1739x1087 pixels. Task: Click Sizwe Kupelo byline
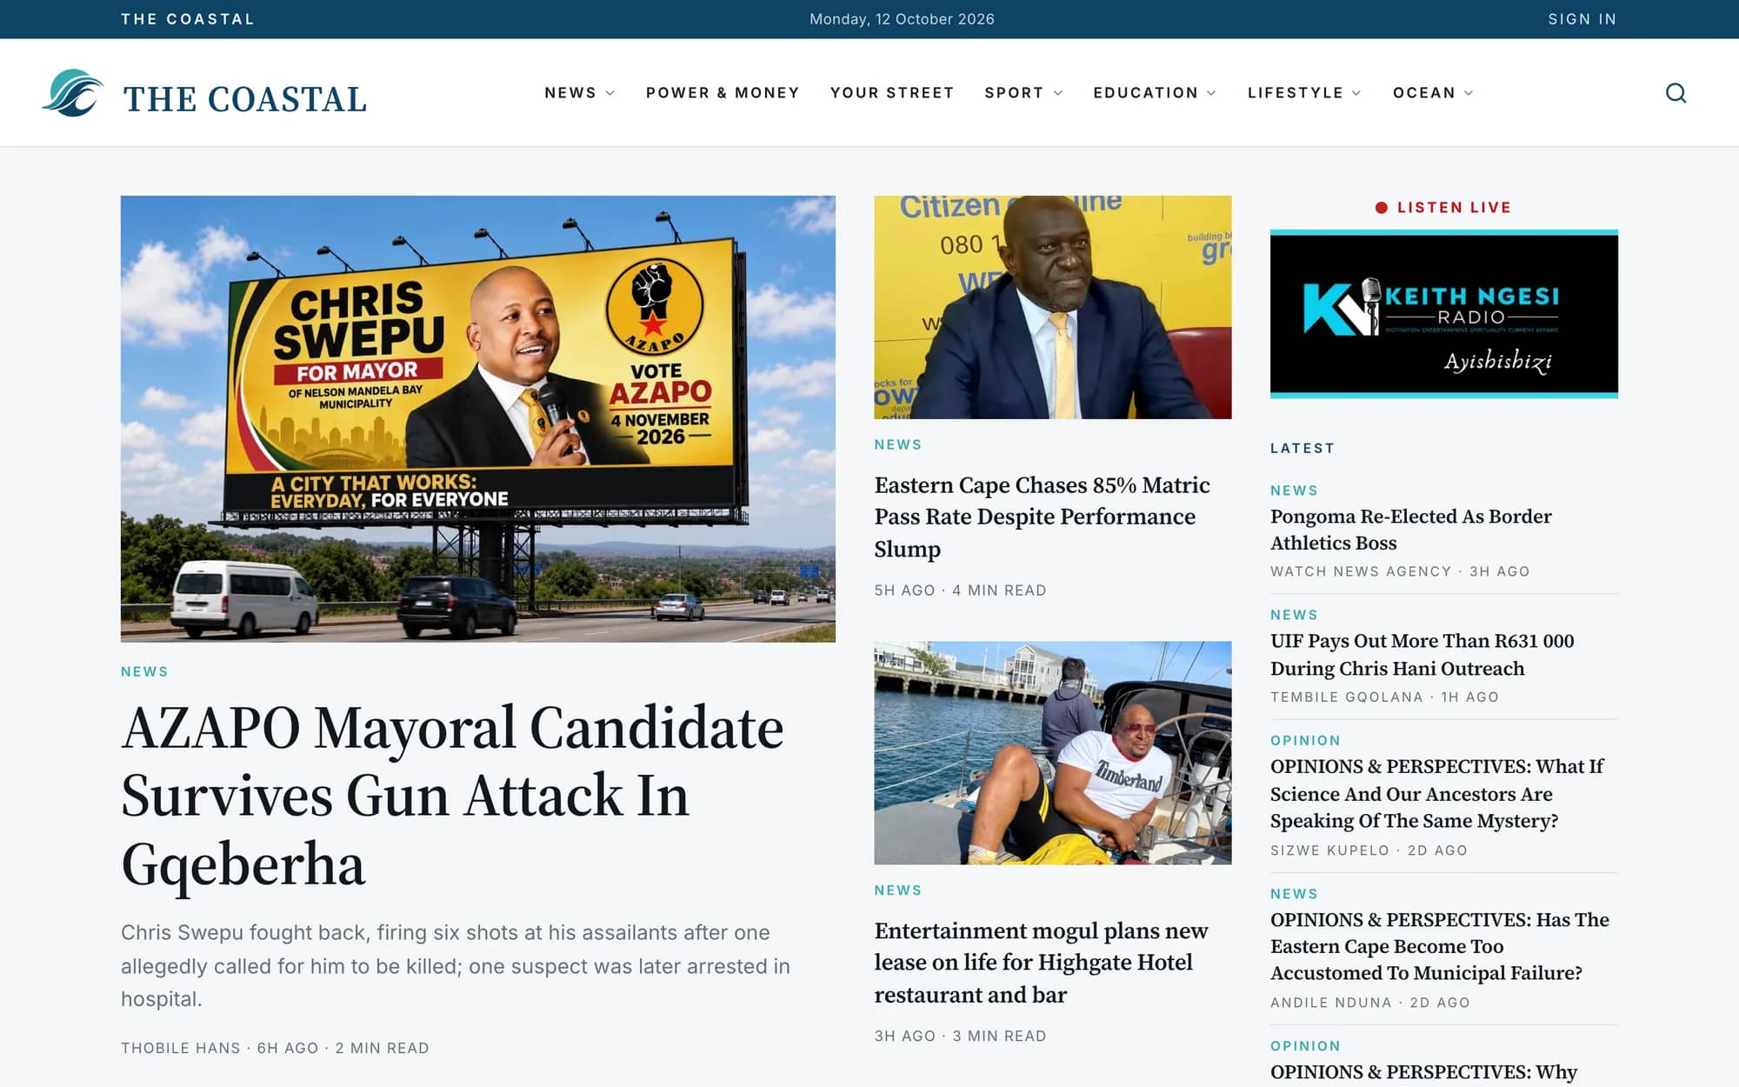pyautogui.click(x=1329, y=850)
